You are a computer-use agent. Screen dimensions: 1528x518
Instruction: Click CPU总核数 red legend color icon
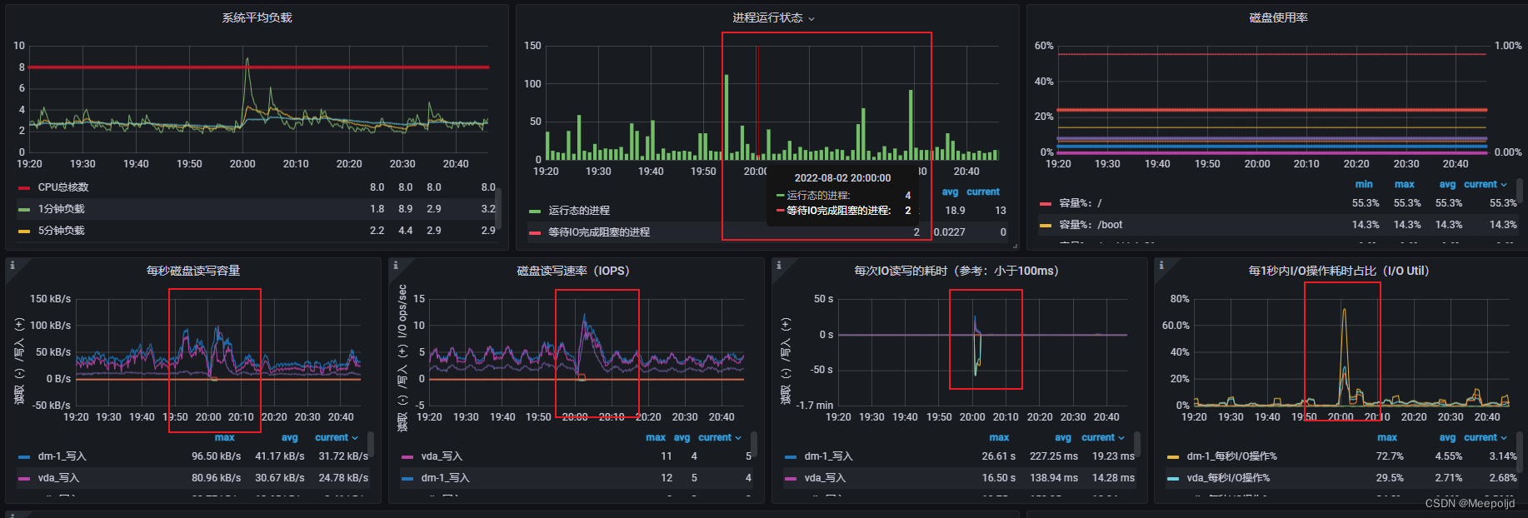click(x=24, y=187)
